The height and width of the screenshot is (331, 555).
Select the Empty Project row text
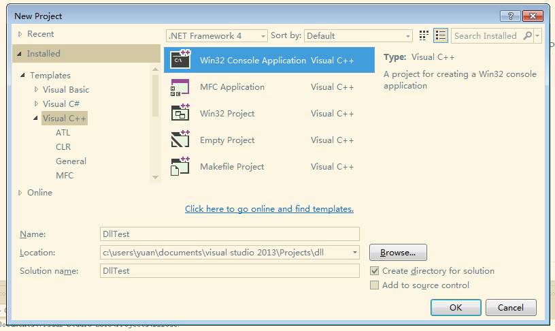click(227, 140)
